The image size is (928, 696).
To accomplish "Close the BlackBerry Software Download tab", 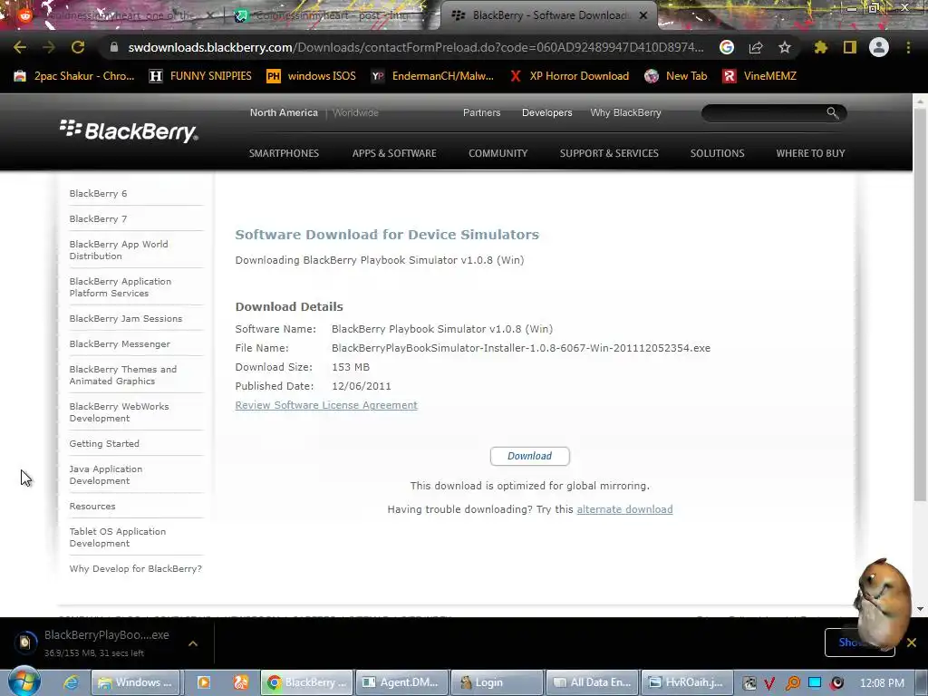I will (x=643, y=15).
